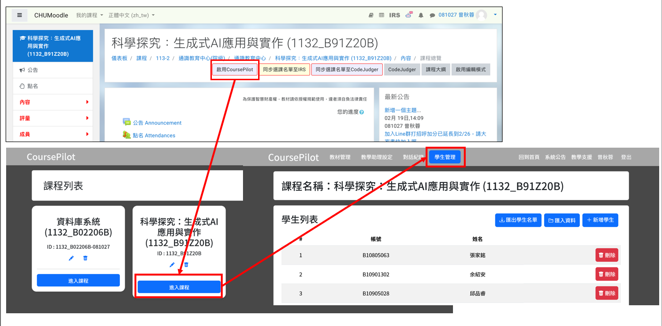This screenshot has height=326, width=662.
Task: Click the 啟用CoursePilot button
Action: [x=235, y=69]
